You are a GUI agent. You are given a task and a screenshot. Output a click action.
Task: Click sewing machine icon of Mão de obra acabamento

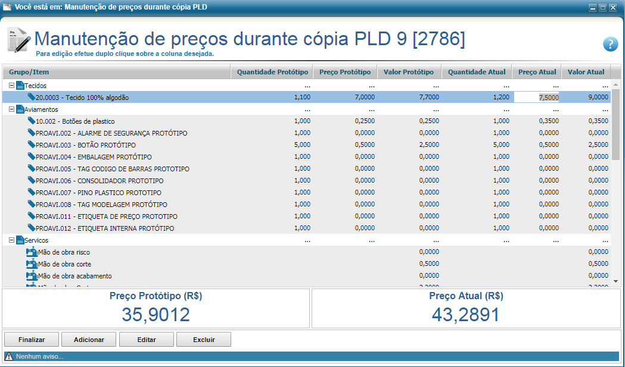(x=32, y=276)
